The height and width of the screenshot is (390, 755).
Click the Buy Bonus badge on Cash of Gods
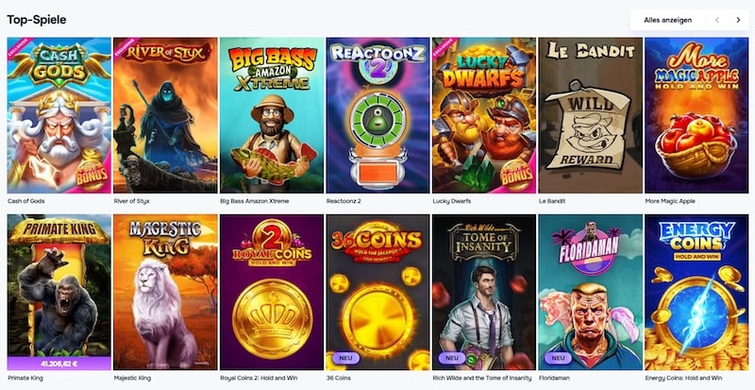[92, 174]
